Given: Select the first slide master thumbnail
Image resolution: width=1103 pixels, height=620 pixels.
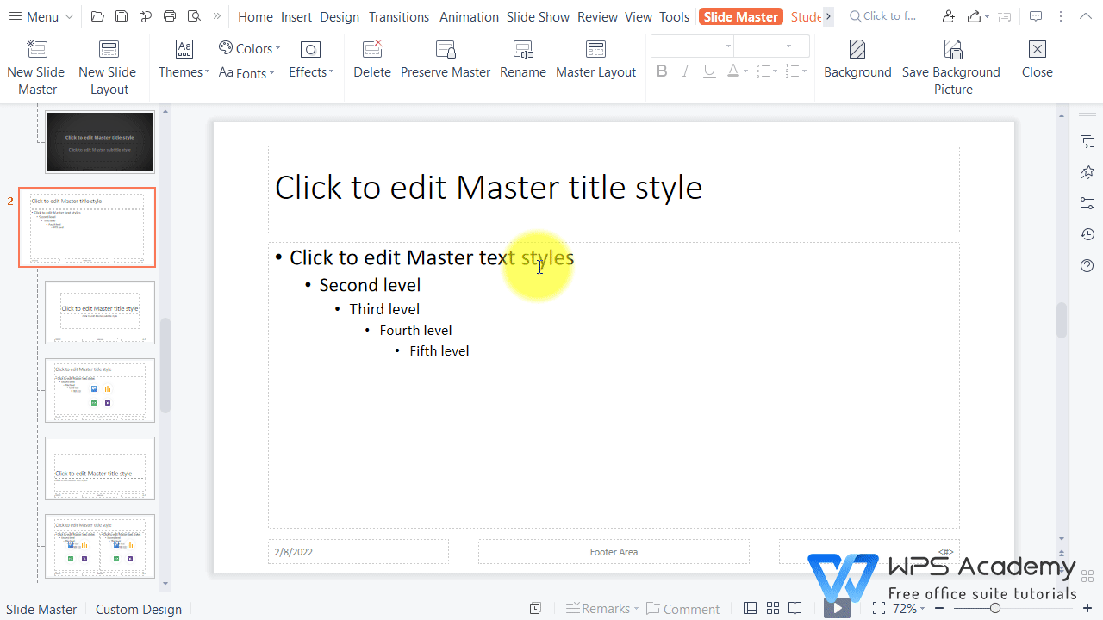Looking at the screenshot, I should click(x=99, y=141).
